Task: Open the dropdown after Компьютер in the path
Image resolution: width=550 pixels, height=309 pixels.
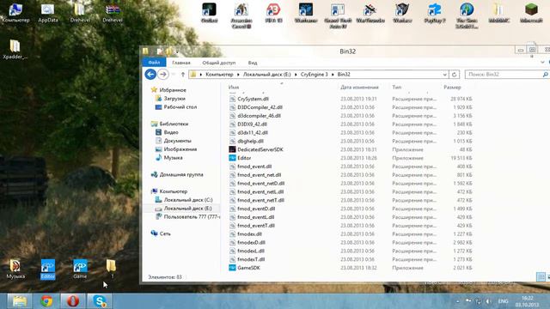Action: (x=238, y=75)
